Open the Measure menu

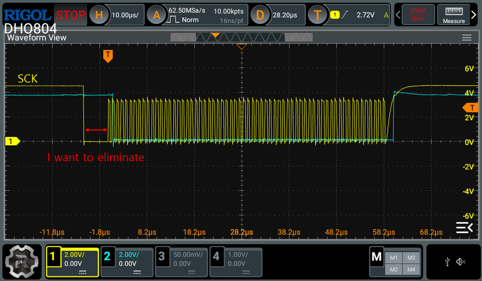[454, 15]
